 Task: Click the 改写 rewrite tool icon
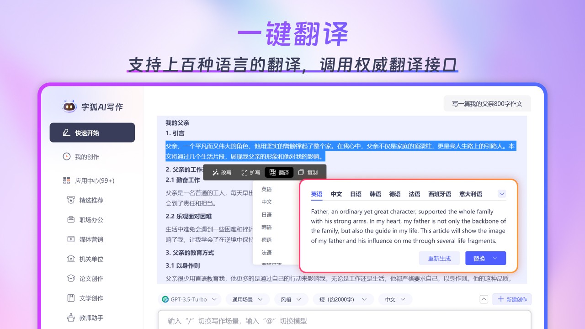click(215, 173)
